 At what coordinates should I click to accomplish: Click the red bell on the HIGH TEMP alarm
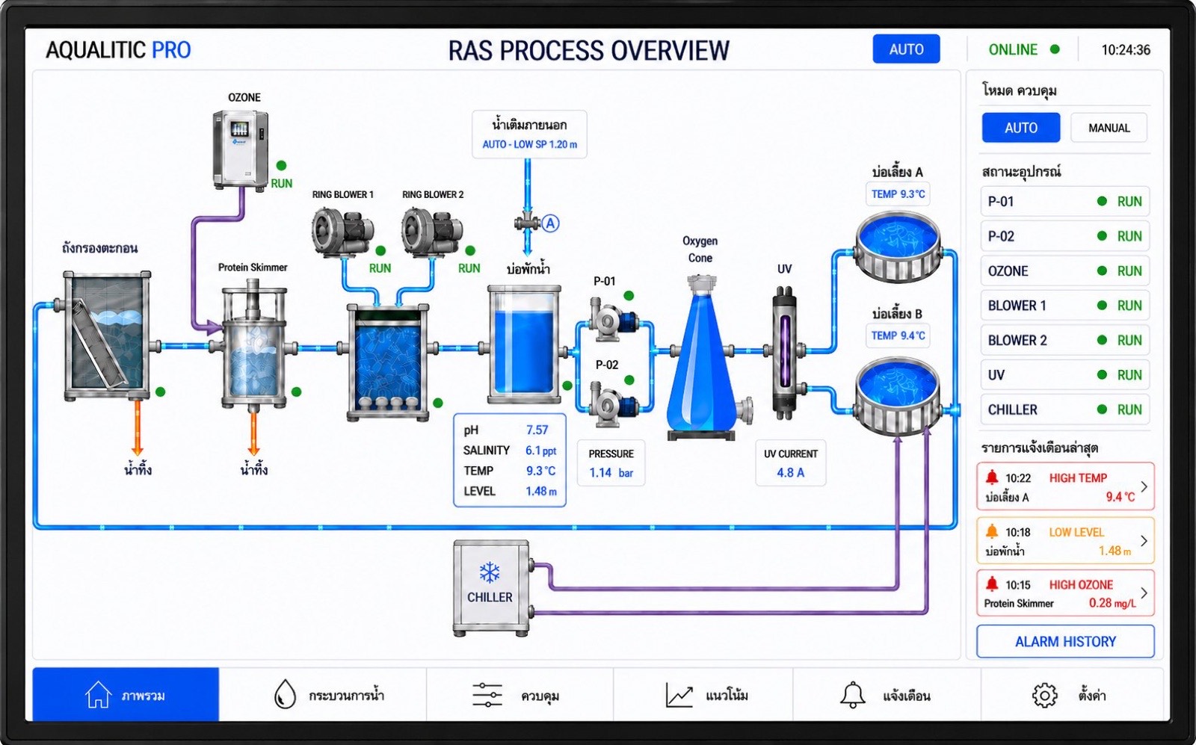[x=992, y=477]
